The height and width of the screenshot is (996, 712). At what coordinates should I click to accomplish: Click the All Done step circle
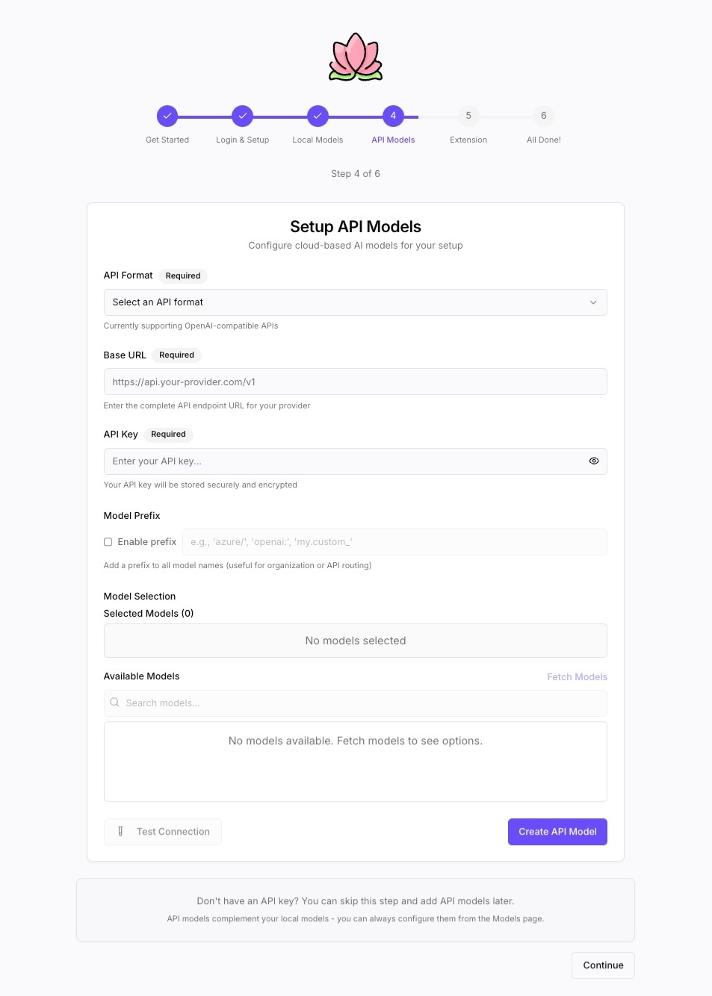(543, 116)
